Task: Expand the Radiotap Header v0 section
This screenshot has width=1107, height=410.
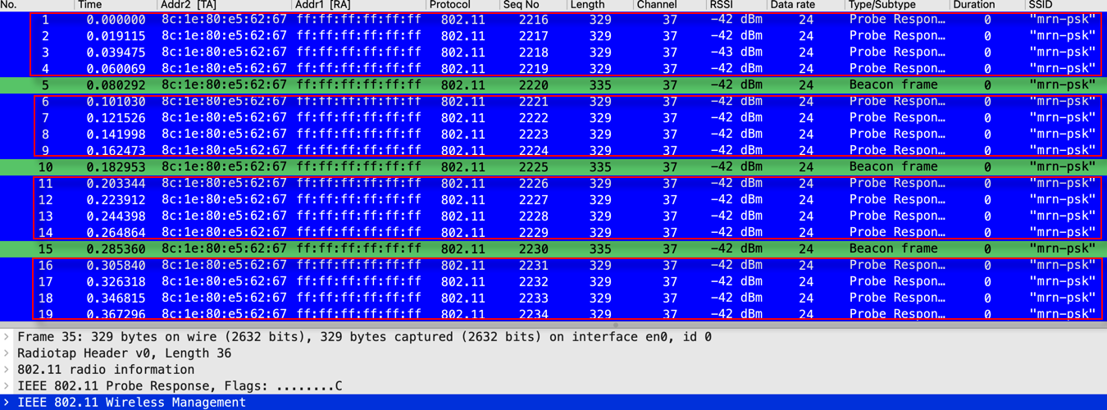Action: (x=7, y=353)
